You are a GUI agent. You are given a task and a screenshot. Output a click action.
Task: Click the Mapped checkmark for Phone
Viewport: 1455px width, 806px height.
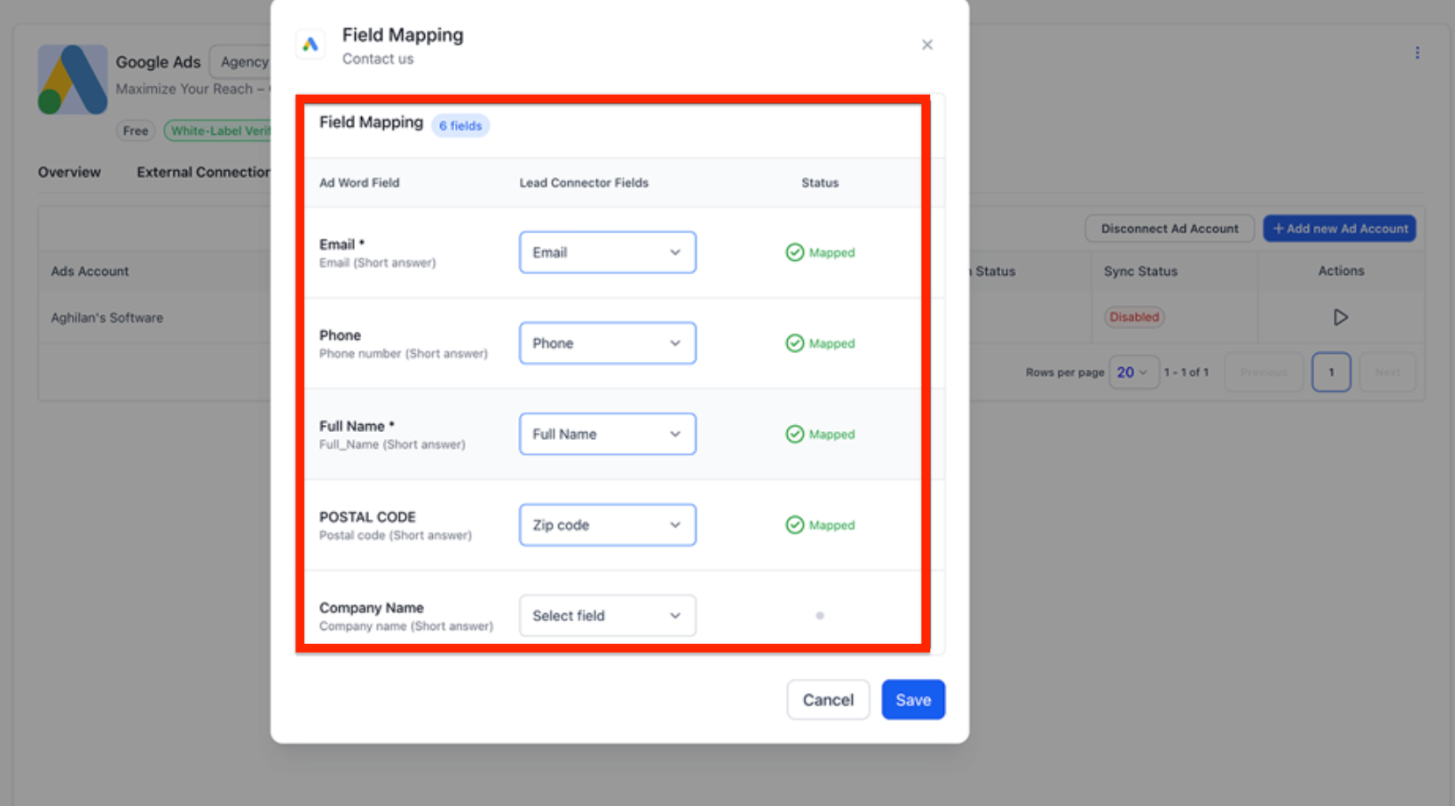pyautogui.click(x=794, y=343)
